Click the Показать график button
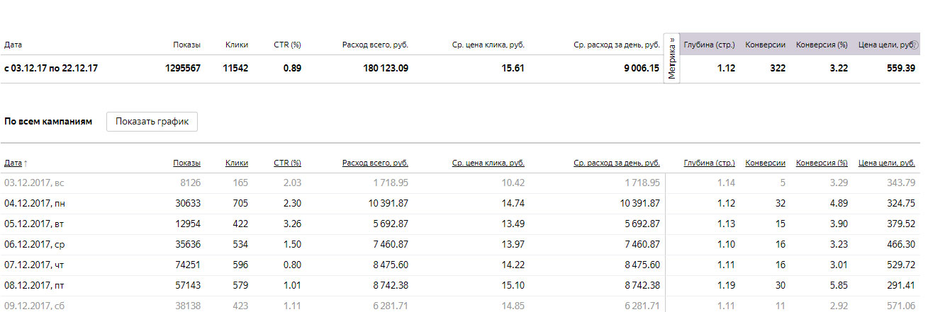This screenshot has height=312, width=928. pos(152,121)
